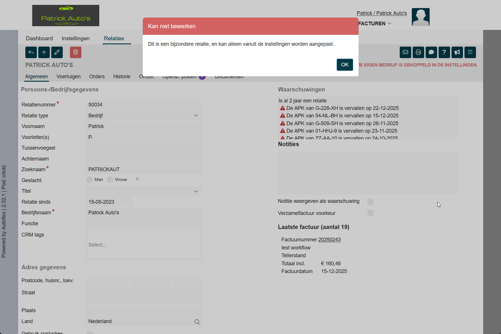This screenshot has width=501, height=334.
Task: Select the Man gender radio button
Action: pos(90,180)
